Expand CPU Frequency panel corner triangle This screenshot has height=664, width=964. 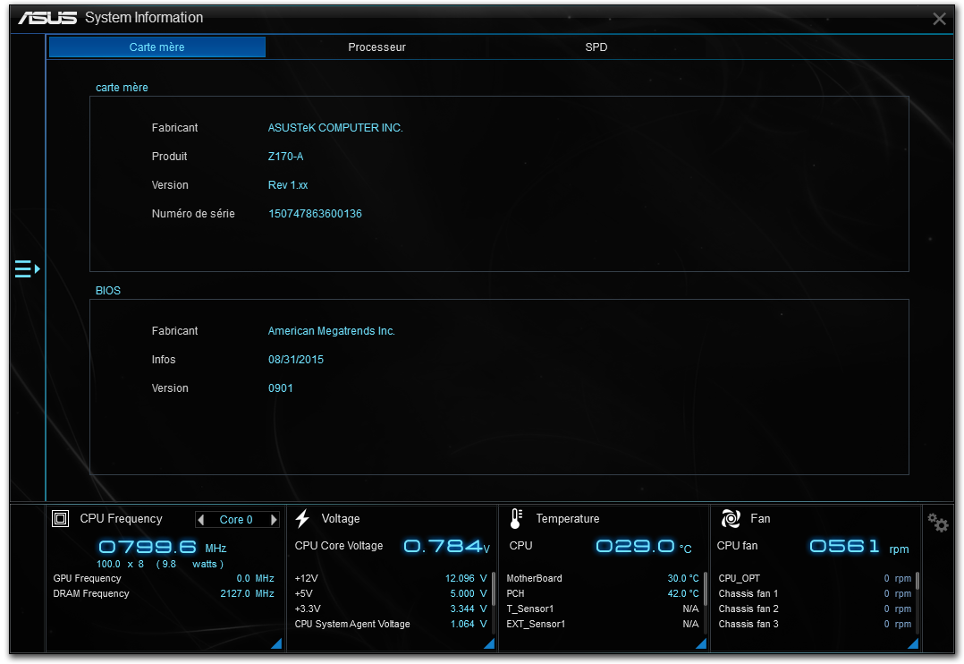(x=276, y=643)
